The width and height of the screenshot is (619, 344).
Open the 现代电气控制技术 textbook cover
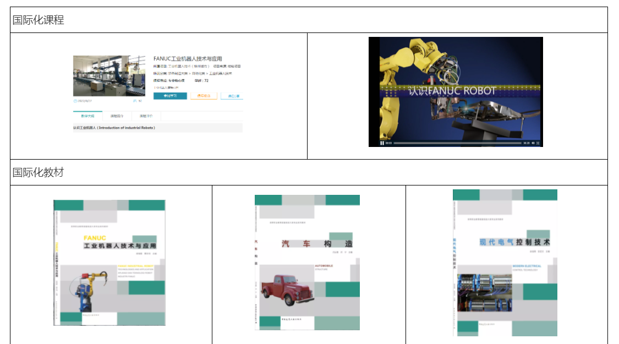tap(505, 263)
